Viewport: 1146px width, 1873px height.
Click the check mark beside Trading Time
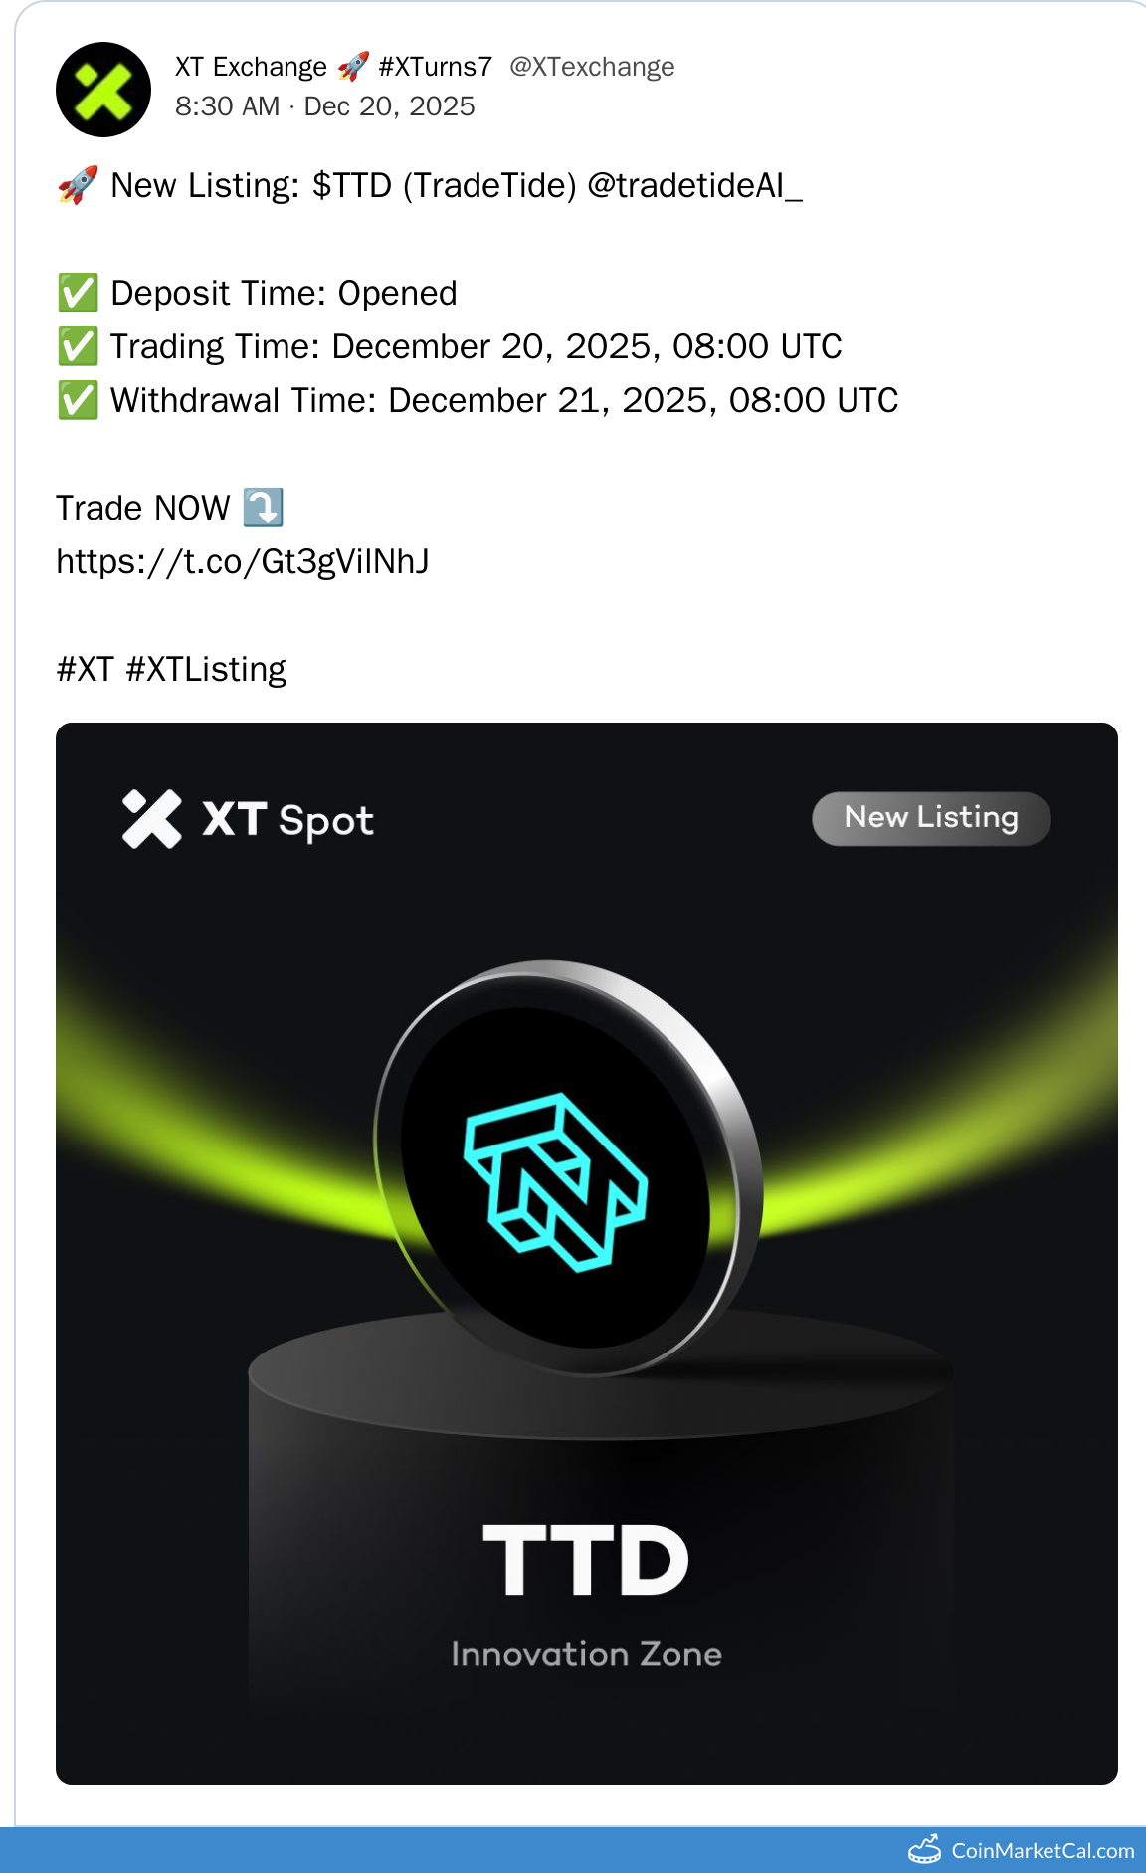(78, 347)
